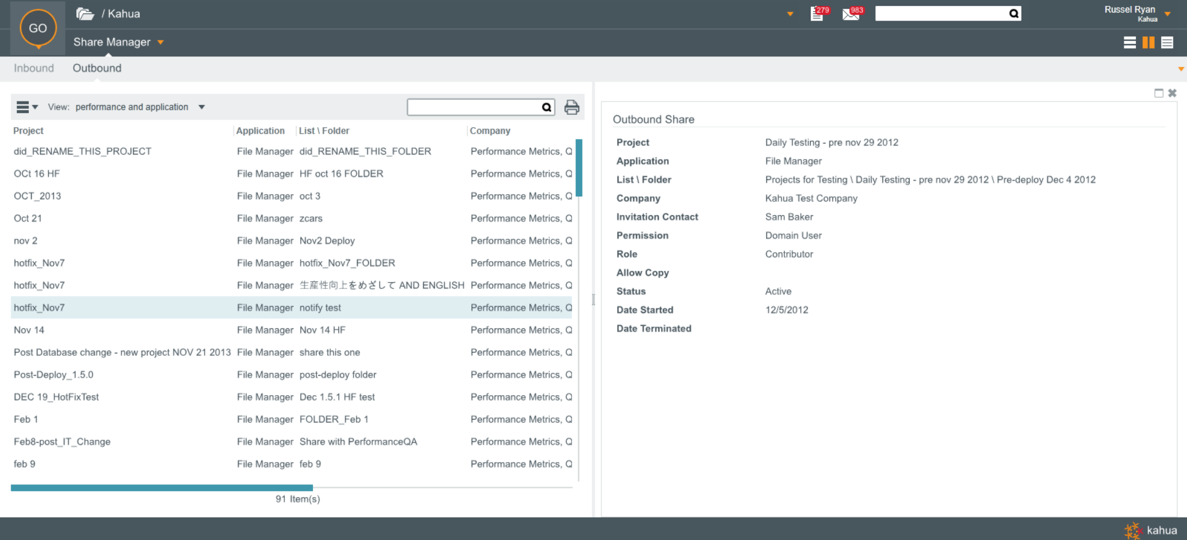Maximize the Outbound Share detail panel
Image resolution: width=1187 pixels, height=540 pixels.
(1158, 93)
